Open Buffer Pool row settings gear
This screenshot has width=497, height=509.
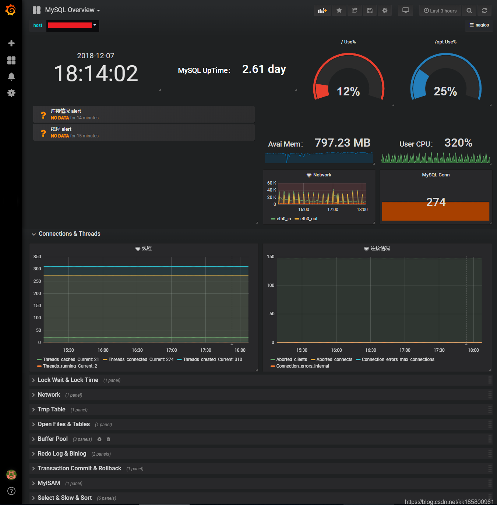click(x=99, y=439)
